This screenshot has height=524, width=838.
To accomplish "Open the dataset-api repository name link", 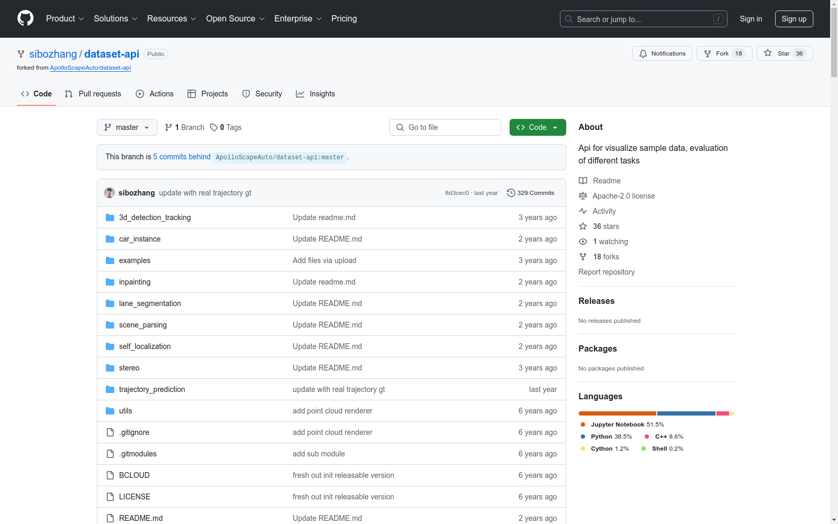I will pyautogui.click(x=112, y=54).
